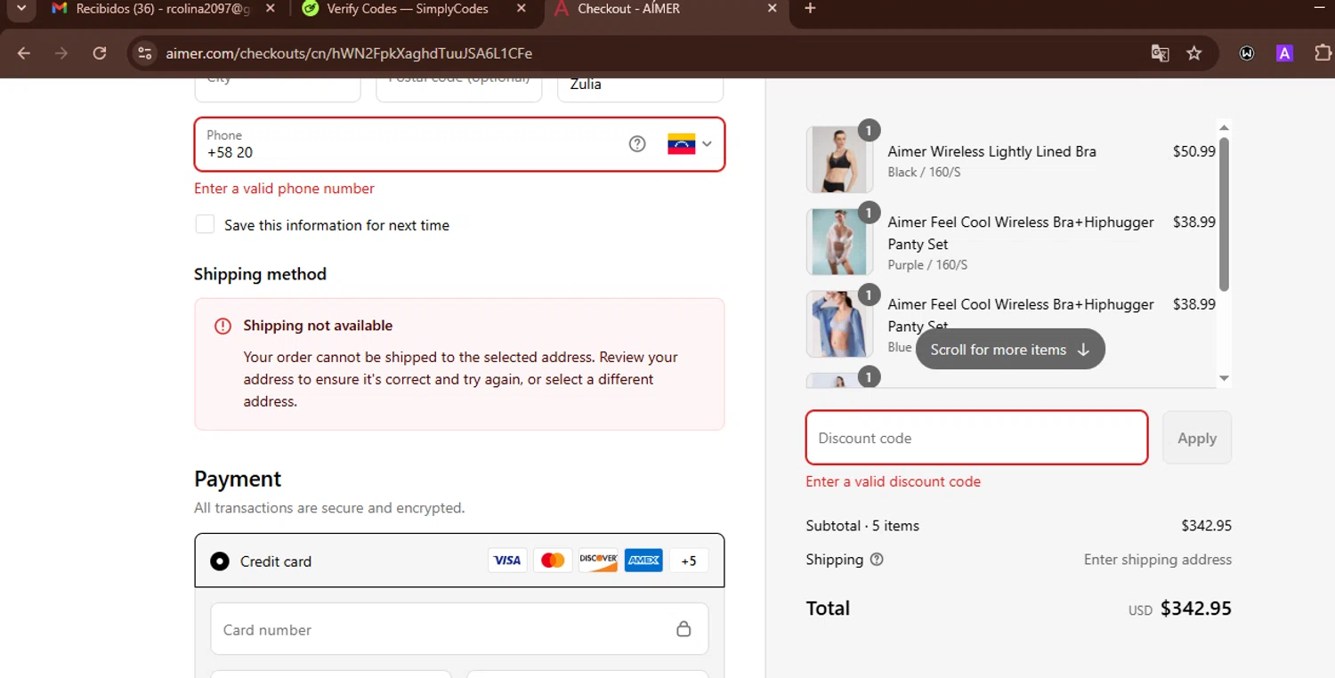Click the shipping not available warning icon
The width and height of the screenshot is (1335, 678).
point(222,326)
